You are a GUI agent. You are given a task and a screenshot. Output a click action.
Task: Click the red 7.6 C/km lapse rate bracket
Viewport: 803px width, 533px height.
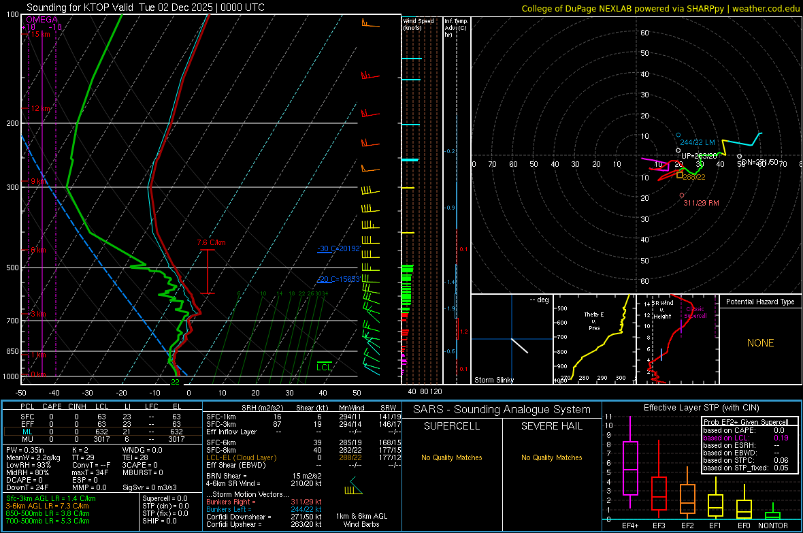pyautogui.click(x=208, y=272)
